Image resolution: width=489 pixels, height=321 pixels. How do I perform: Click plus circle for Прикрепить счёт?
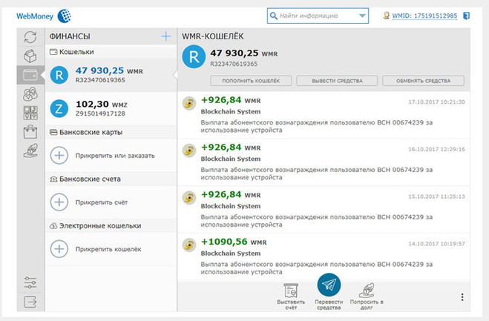click(59, 202)
